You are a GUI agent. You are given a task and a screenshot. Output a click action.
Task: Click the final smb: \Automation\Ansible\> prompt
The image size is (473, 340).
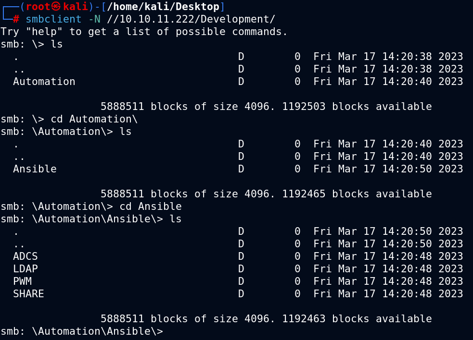(82, 331)
